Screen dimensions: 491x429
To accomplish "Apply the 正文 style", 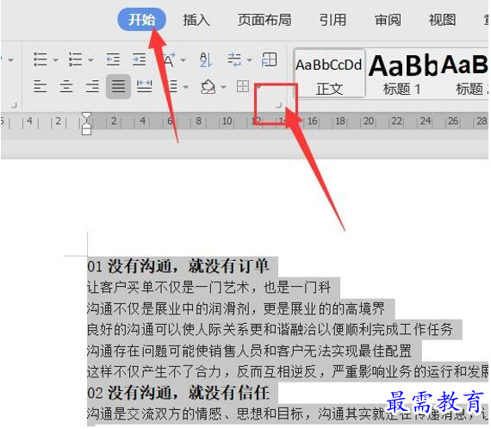I will pos(329,73).
